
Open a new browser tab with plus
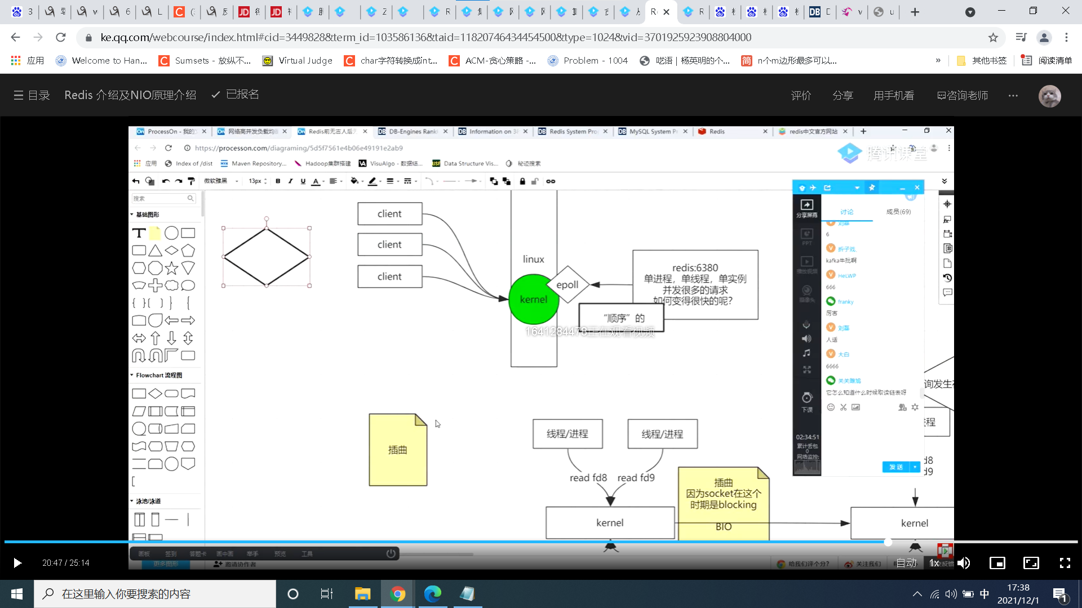[x=915, y=12]
